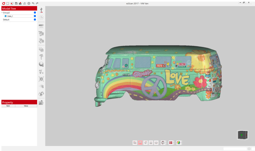Click the cancel circle icon in status bar
The image size is (255, 151).
coord(249,149)
